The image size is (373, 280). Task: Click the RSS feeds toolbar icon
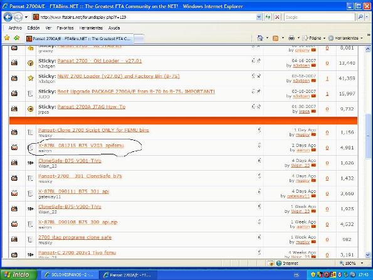(275, 38)
